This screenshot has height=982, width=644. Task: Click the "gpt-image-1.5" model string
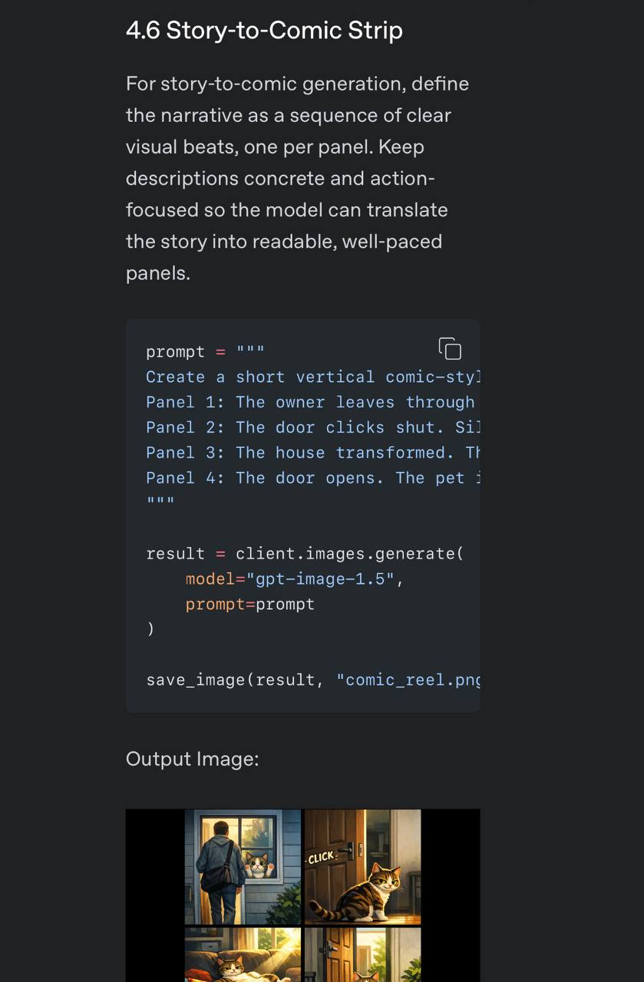click(320, 579)
